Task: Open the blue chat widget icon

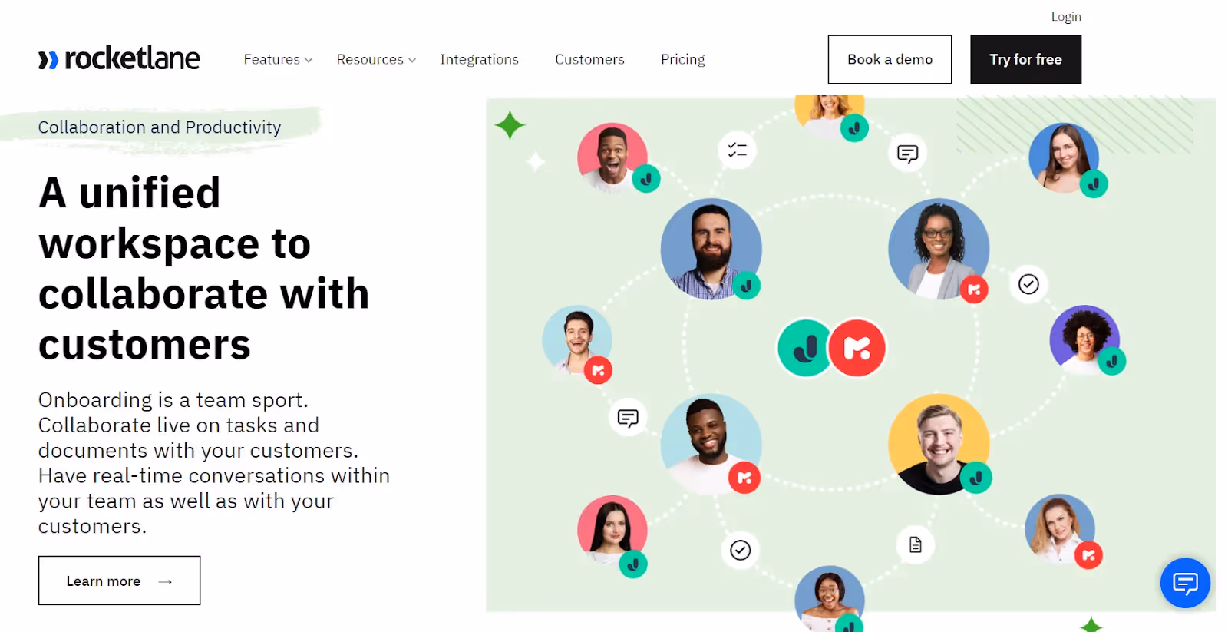Action: point(1185,583)
